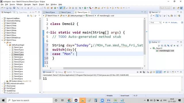Click the Save icon in the toolbar
Screen dimensions: 184x103
(7, 8)
